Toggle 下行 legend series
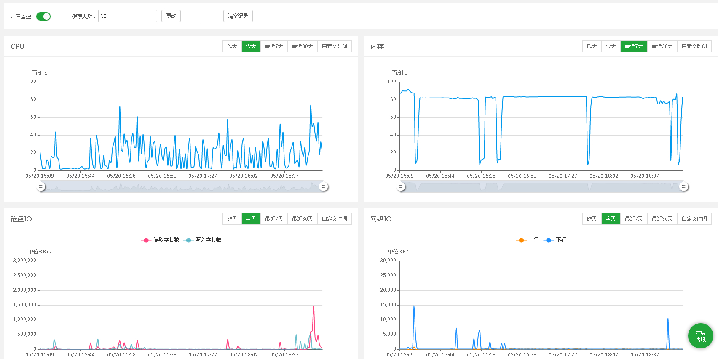 tap(555, 240)
